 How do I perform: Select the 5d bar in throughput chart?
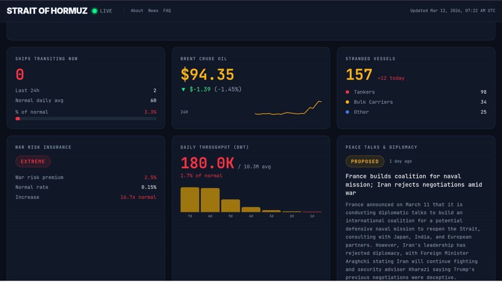pyautogui.click(x=231, y=206)
